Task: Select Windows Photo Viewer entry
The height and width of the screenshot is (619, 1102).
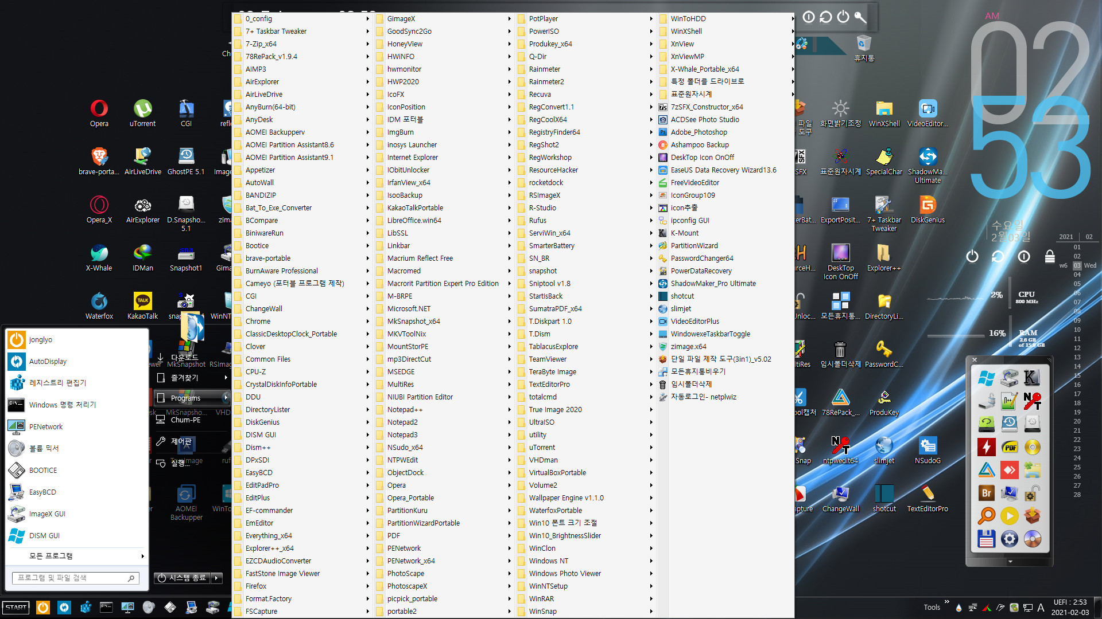Action: pos(584,573)
